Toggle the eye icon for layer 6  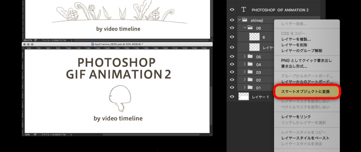coord(232,37)
